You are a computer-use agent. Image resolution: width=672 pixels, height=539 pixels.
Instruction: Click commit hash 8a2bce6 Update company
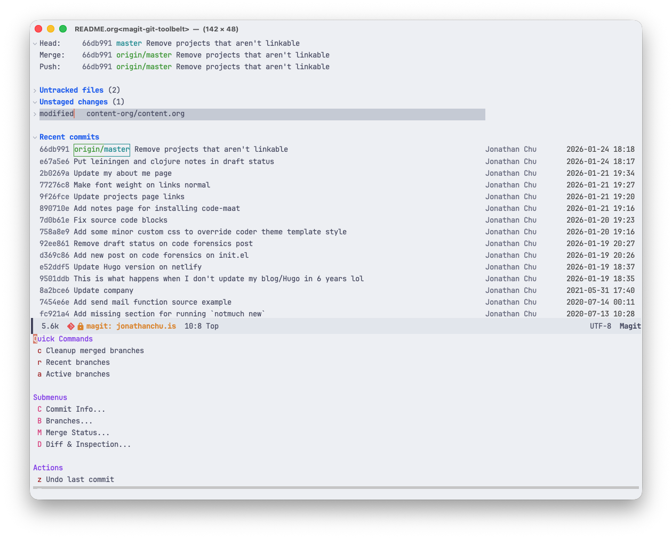(54, 290)
